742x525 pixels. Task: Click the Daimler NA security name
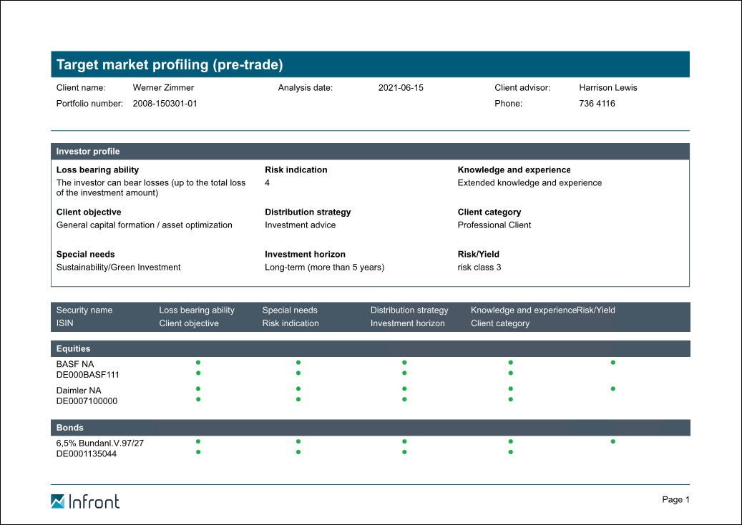[79, 391]
